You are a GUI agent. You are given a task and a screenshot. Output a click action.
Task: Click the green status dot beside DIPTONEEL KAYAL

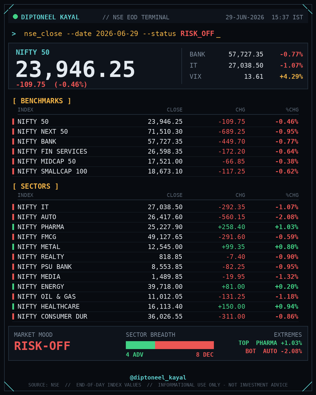(15, 17)
